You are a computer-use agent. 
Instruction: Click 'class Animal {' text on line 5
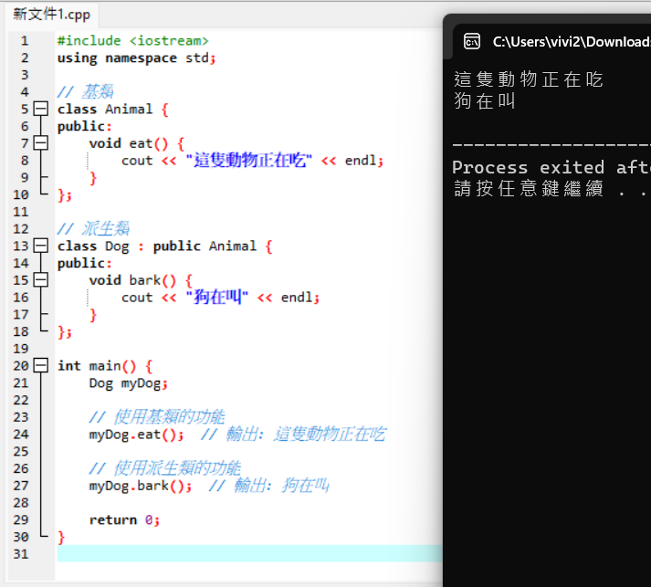pos(113,110)
